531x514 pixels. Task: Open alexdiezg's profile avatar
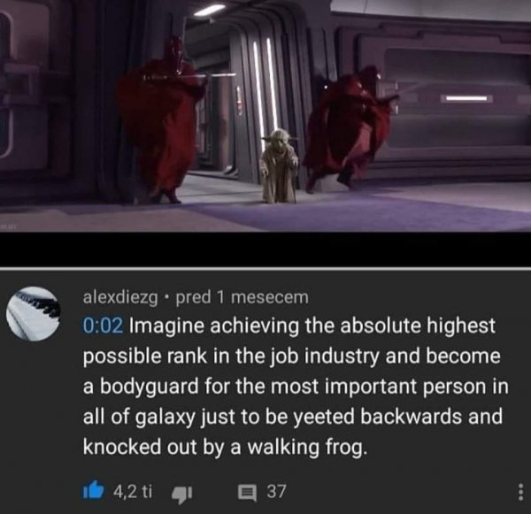coord(34,313)
